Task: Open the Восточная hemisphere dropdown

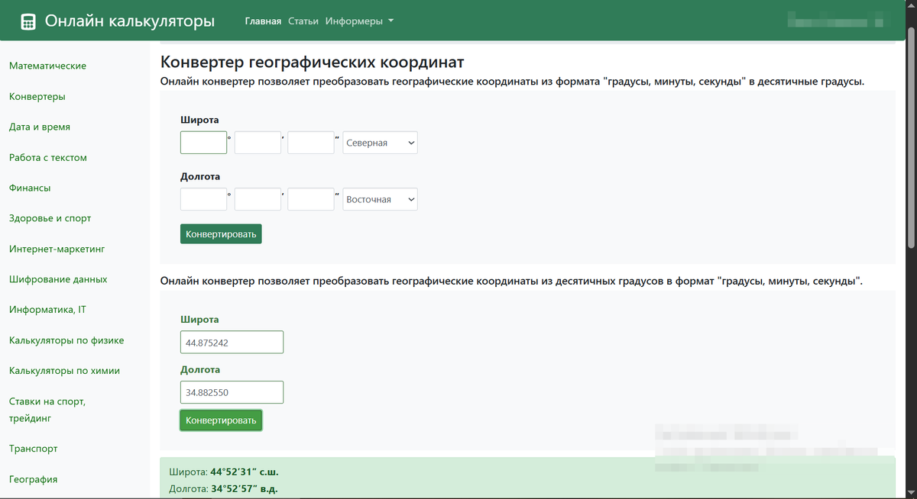Action: click(x=381, y=199)
